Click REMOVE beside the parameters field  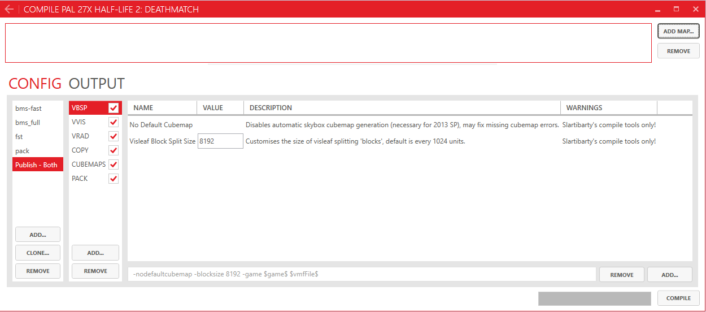click(621, 275)
